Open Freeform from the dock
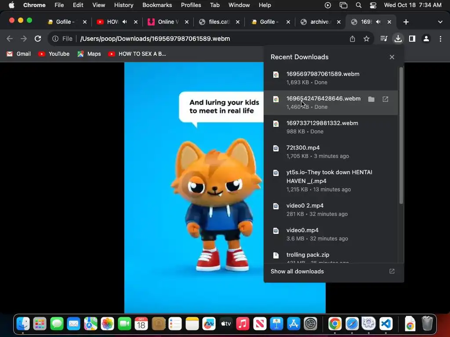Screen dimensions: 450x337 pyautogui.click(x=209, y=324)
